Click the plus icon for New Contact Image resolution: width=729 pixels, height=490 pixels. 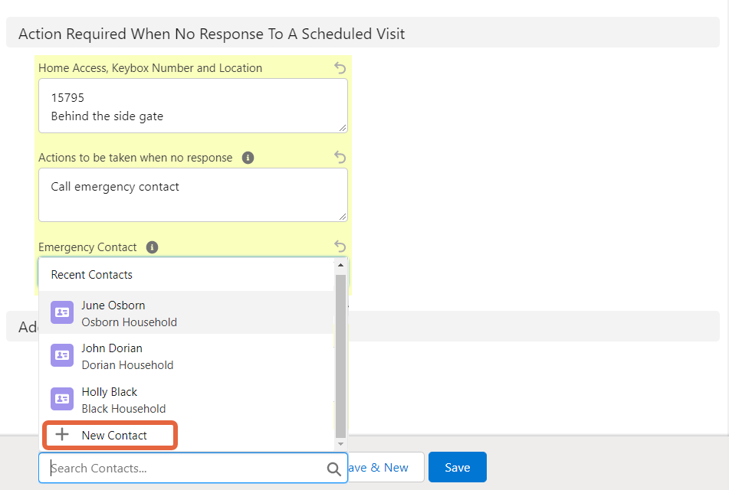click(62, 435)
